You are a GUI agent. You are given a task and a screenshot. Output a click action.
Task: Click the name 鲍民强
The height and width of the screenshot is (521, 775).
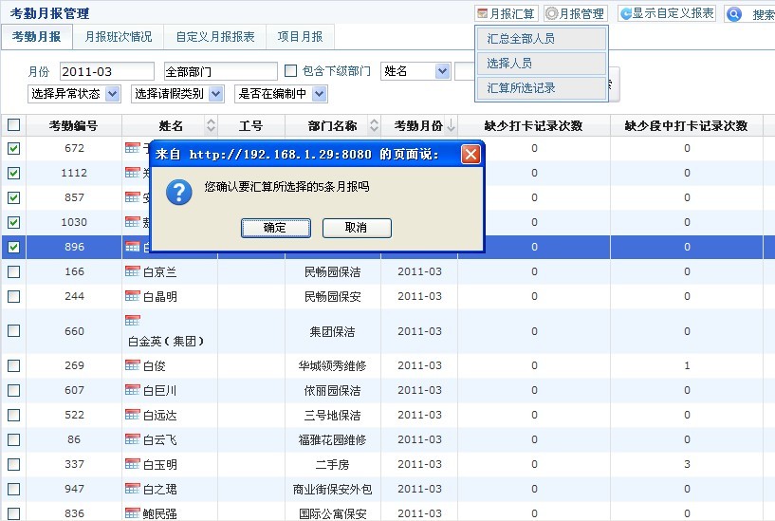[x=160, y=513]
